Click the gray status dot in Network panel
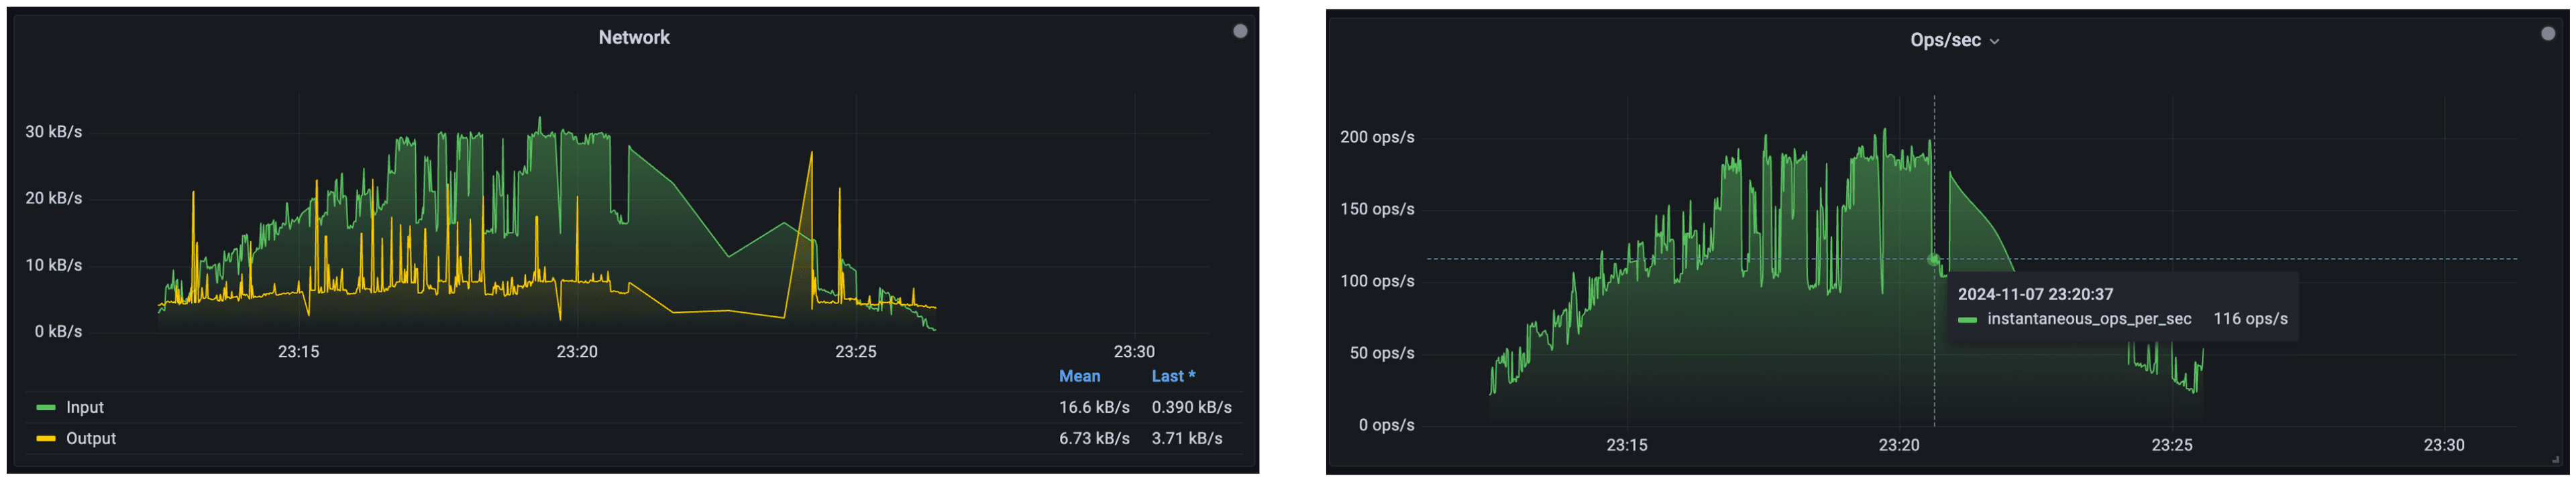Image resolution: width=2576 pixels, height=481 pixels. [1240, 31]
